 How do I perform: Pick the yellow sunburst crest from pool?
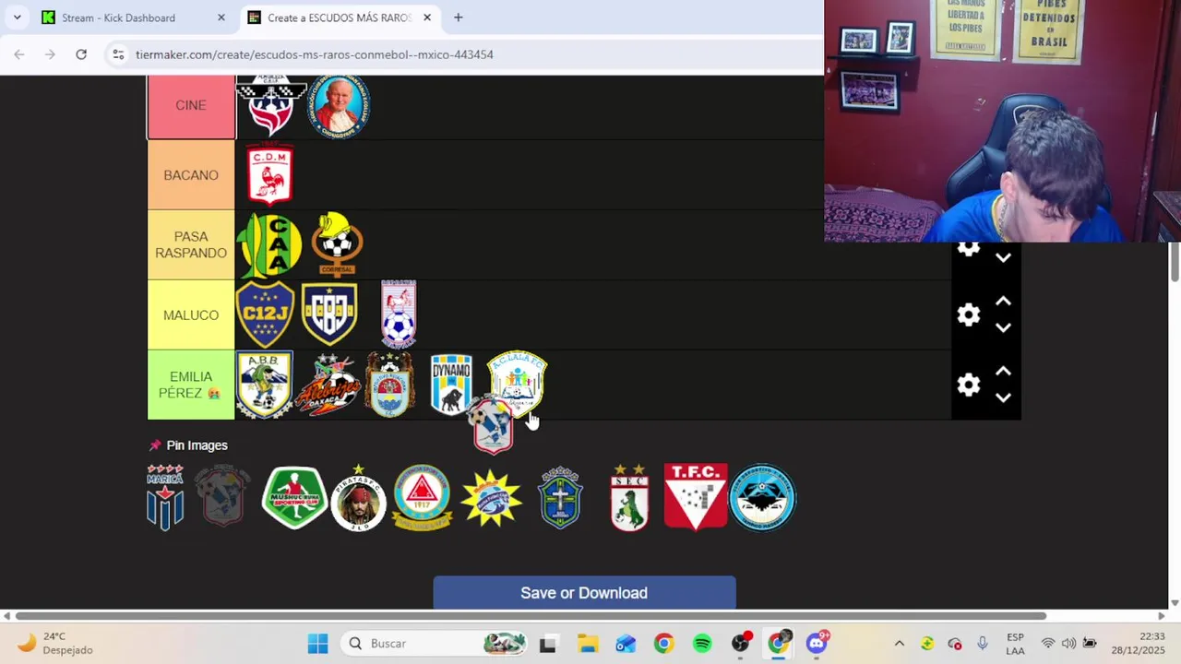coord(491,498)
